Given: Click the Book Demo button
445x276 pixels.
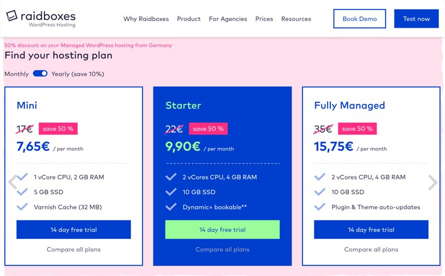Looking at the screenshot, I should click(359, 19).
